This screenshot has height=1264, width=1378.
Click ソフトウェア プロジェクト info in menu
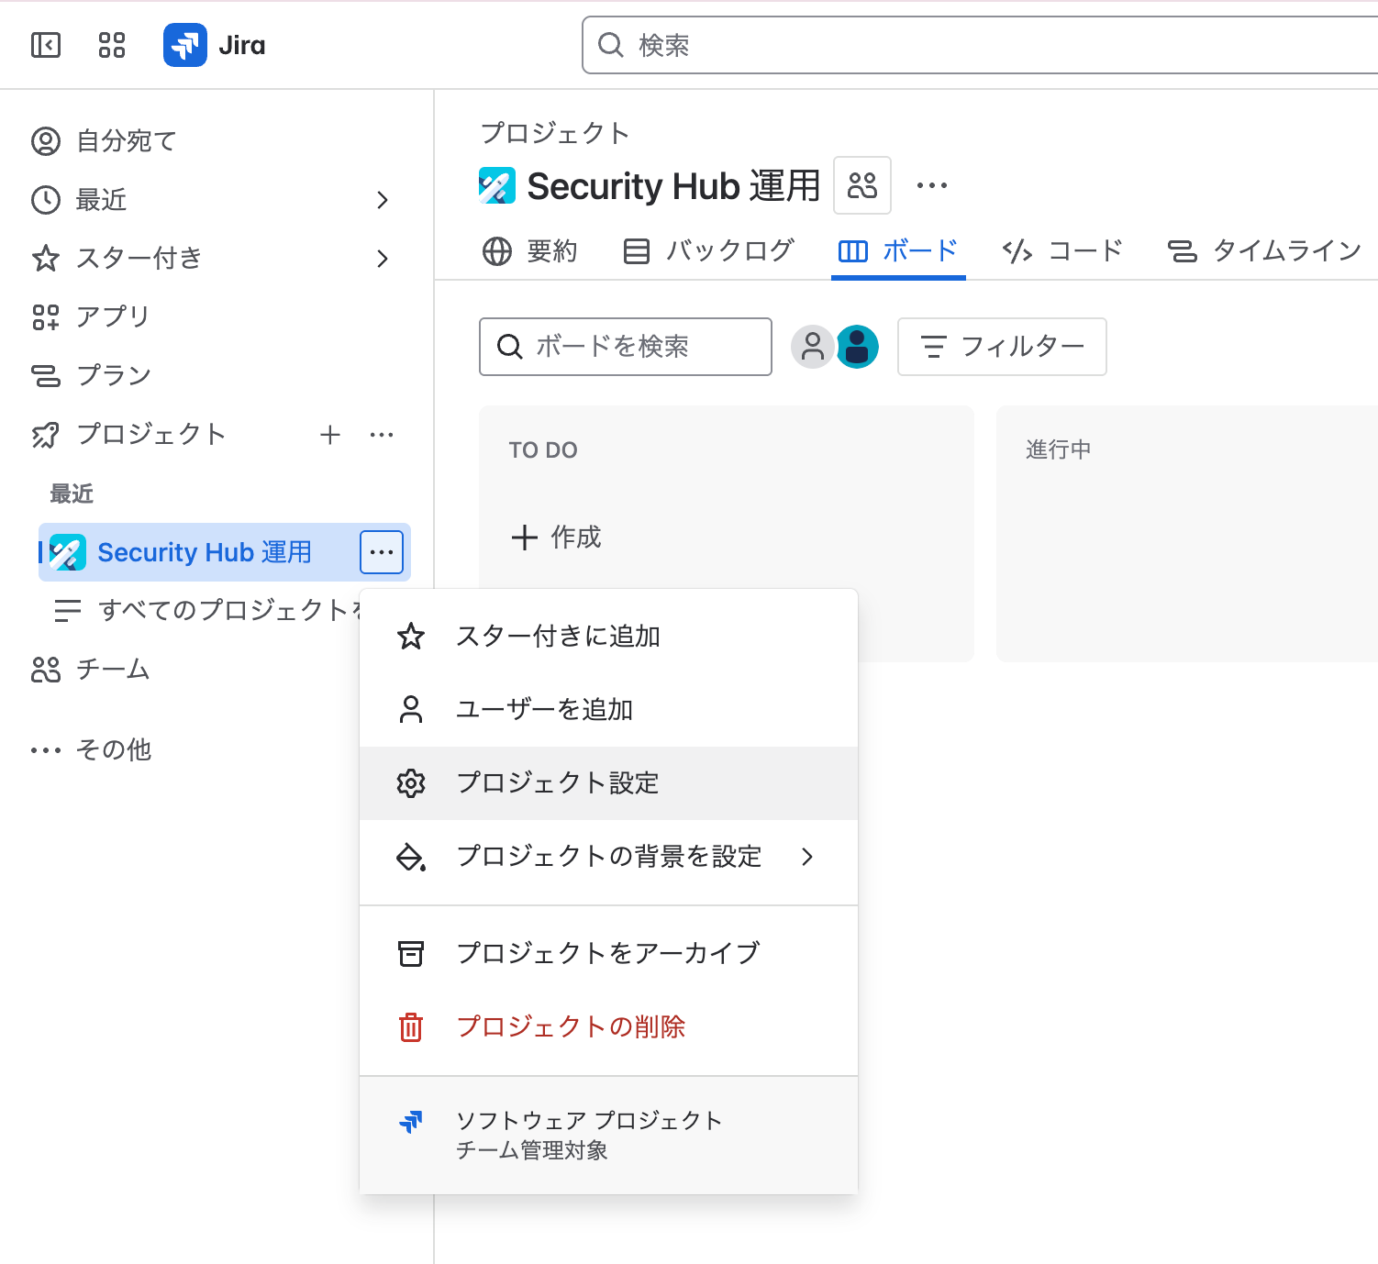(x=609, y=1136)
